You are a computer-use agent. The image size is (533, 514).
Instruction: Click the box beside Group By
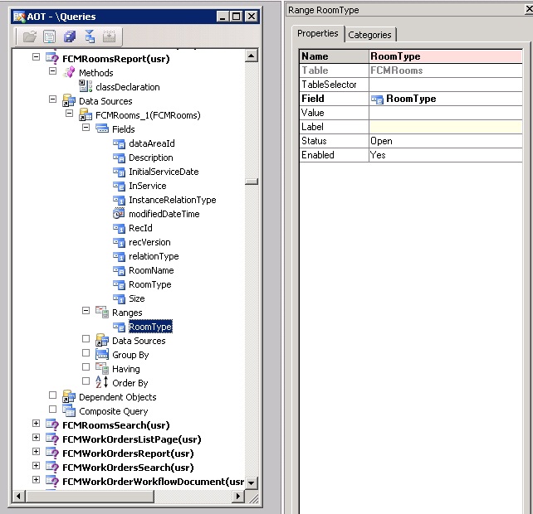coord(86,353)
